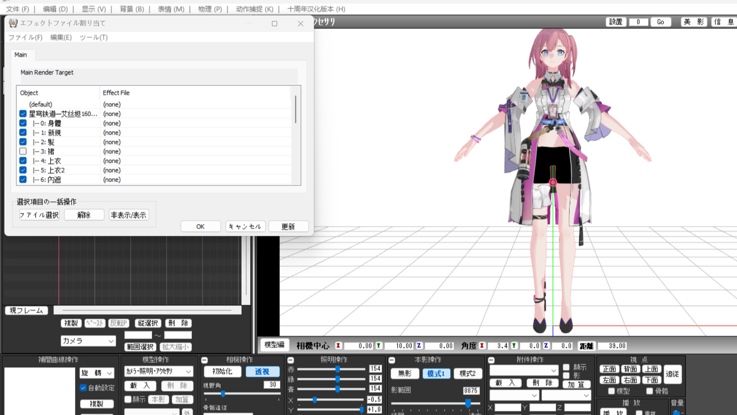Open the カメラ・照明・アクセサリ model dropdown
This screenshot has width=737, height=415.
(158, 372)
